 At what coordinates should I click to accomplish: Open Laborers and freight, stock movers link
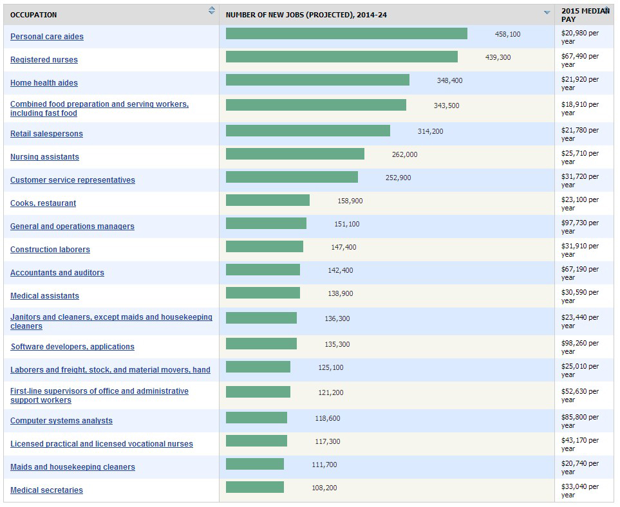110,370
